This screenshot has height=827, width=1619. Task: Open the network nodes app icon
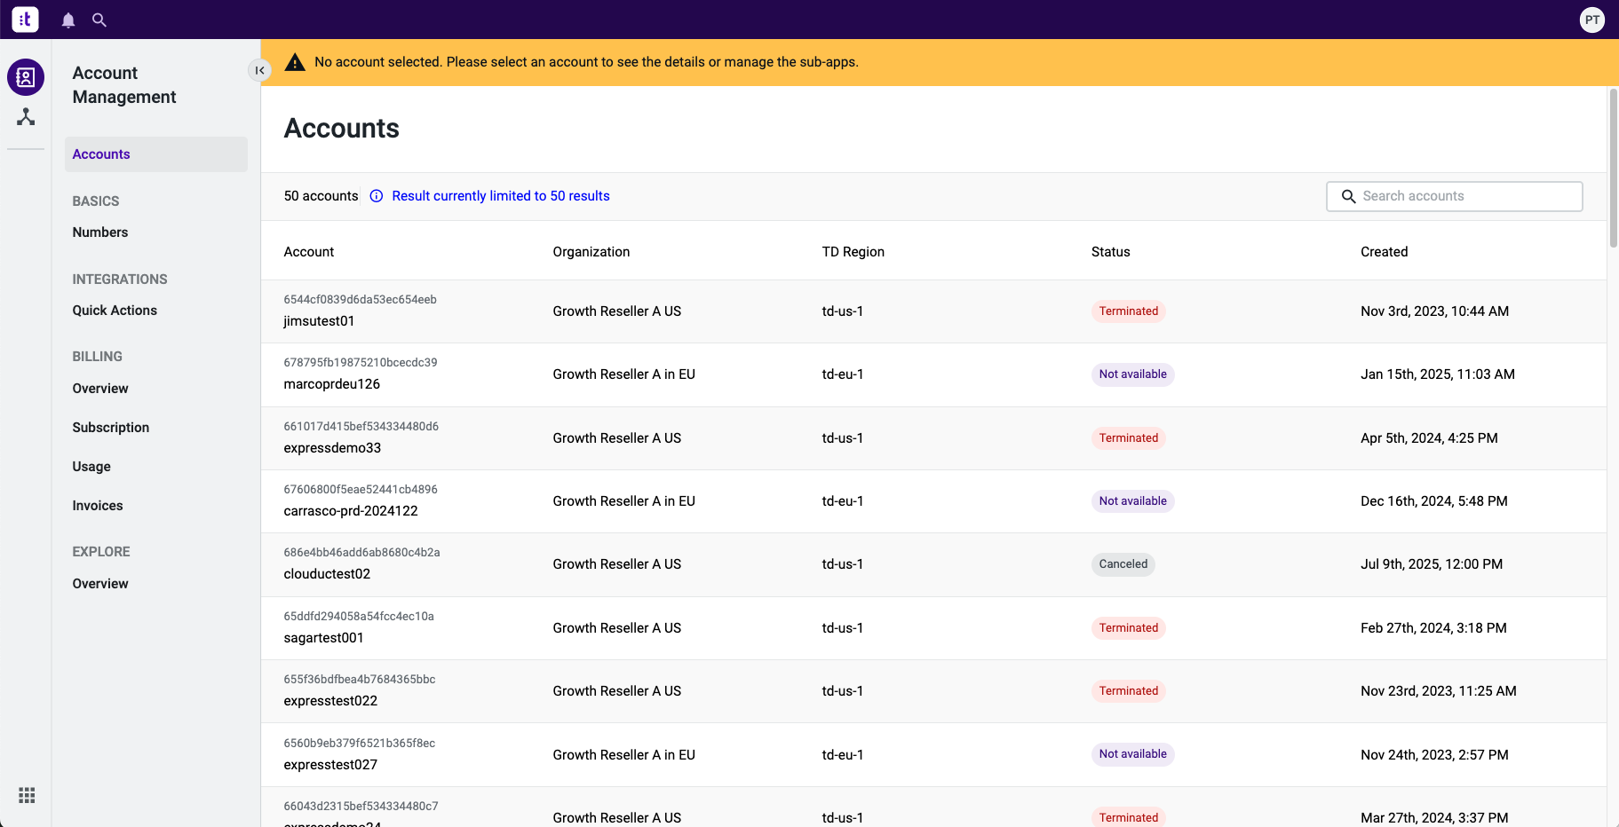(x=26, y=116)
